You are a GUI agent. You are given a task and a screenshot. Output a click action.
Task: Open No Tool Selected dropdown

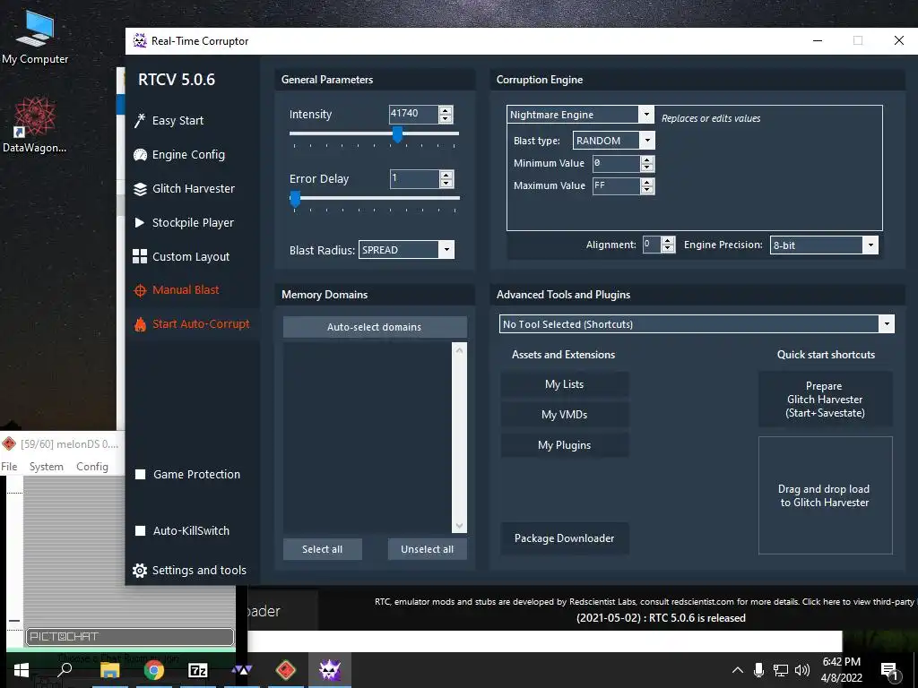[887, 323]
